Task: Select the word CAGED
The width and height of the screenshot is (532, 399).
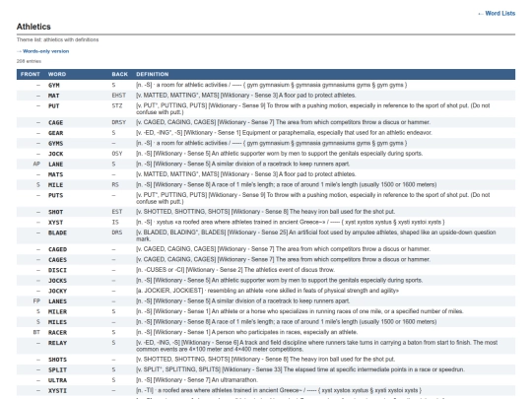Action: 57,249
